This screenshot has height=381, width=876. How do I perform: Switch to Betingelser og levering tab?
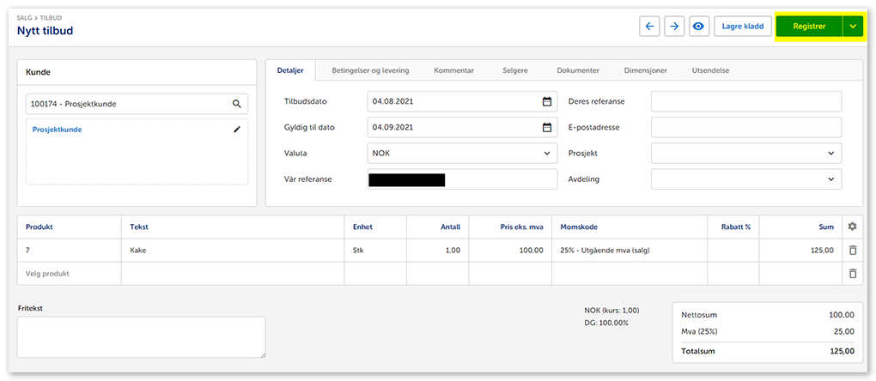[x=370, y=70]
